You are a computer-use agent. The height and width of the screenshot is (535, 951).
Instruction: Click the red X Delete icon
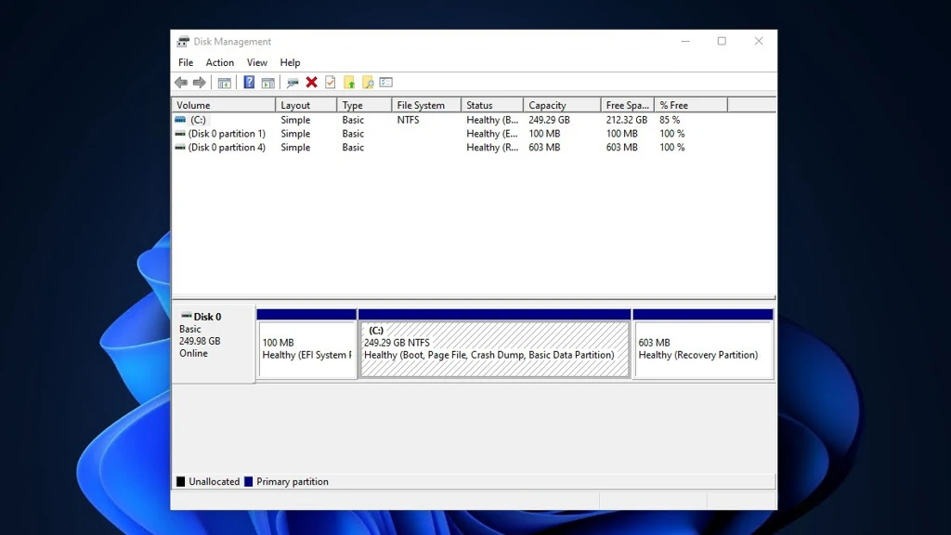(312, 83)
